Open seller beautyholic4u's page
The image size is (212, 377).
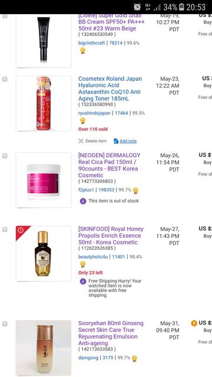coord(93,257)
